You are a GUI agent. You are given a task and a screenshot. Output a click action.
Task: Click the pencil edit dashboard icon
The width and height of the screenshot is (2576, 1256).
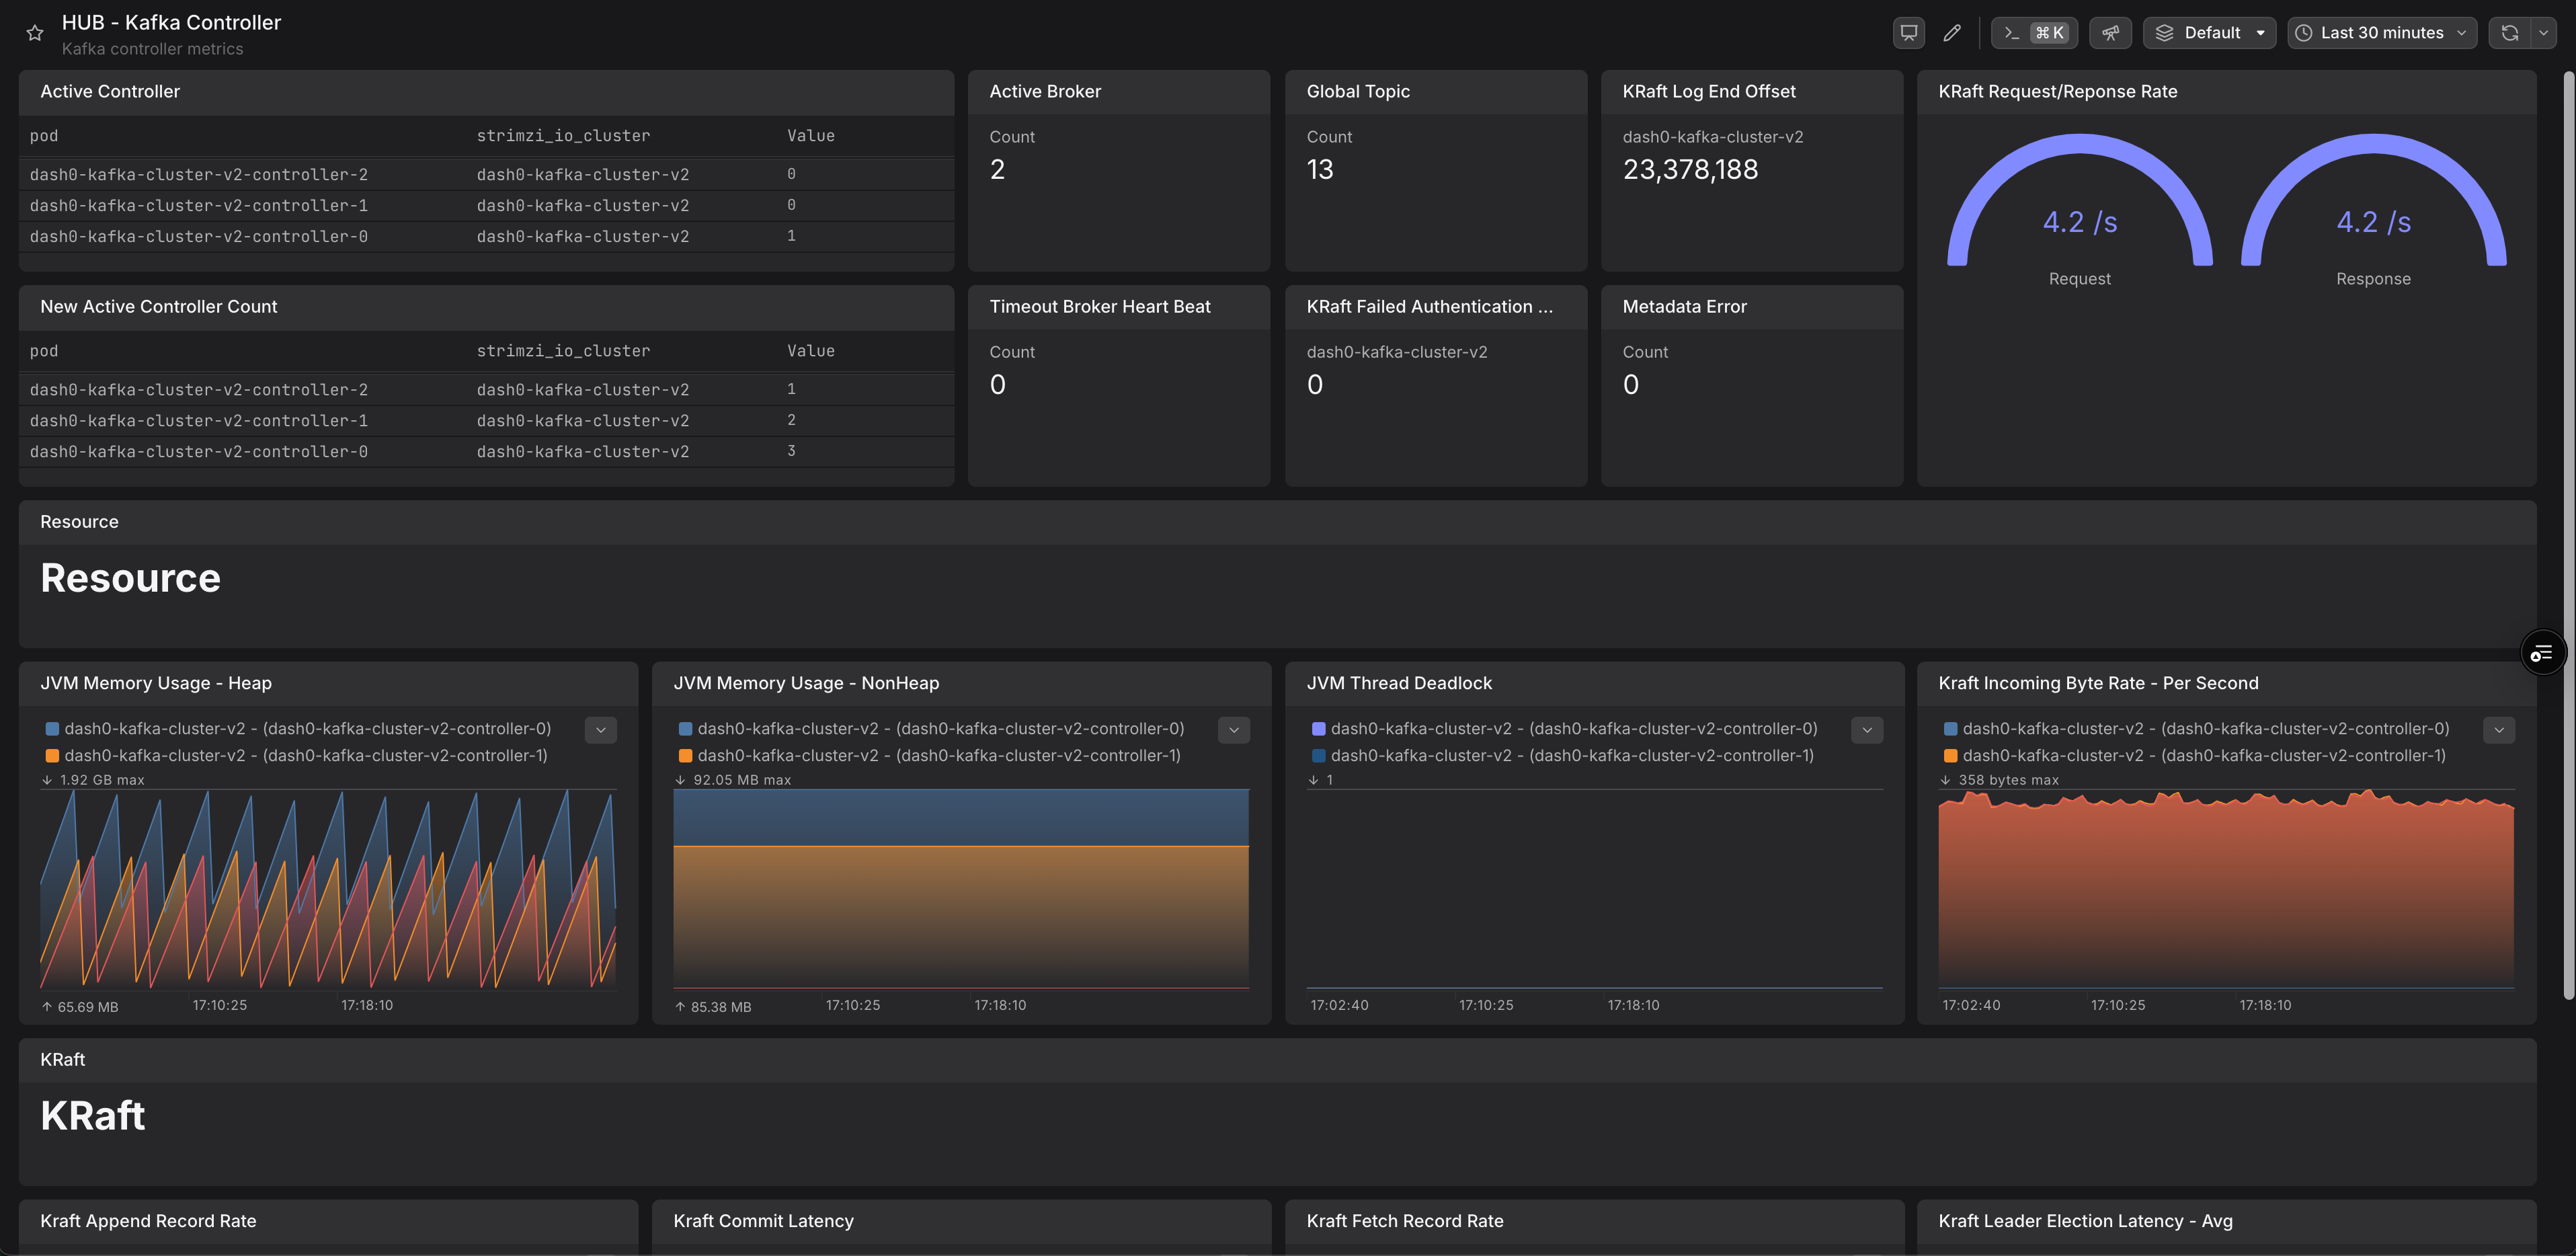click(1951, 33)
